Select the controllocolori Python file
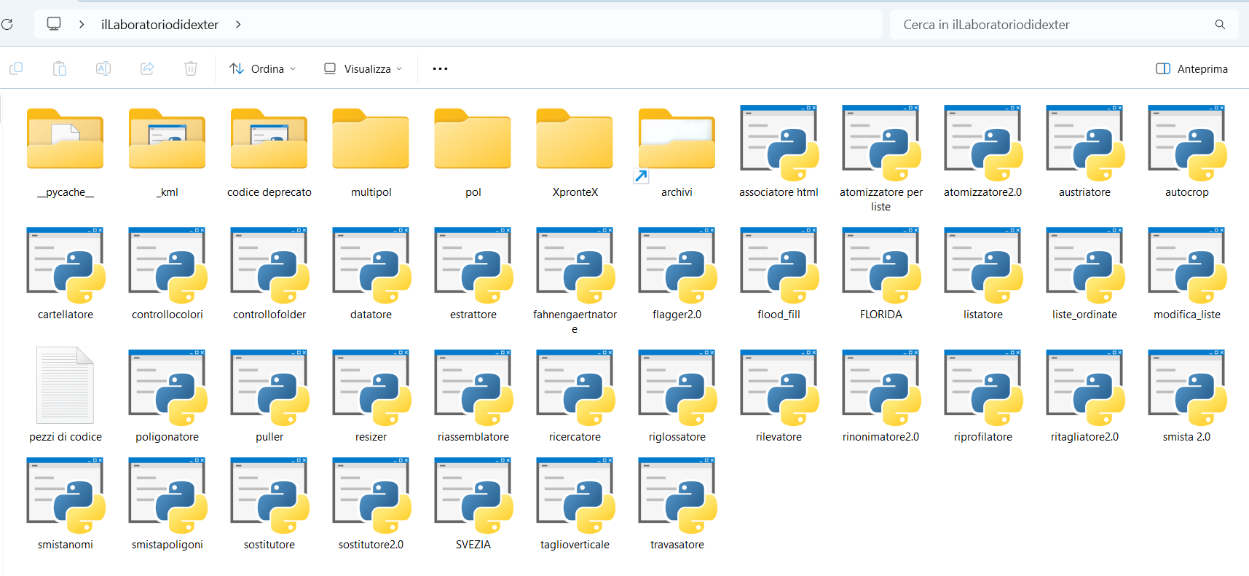 [168, 275]
